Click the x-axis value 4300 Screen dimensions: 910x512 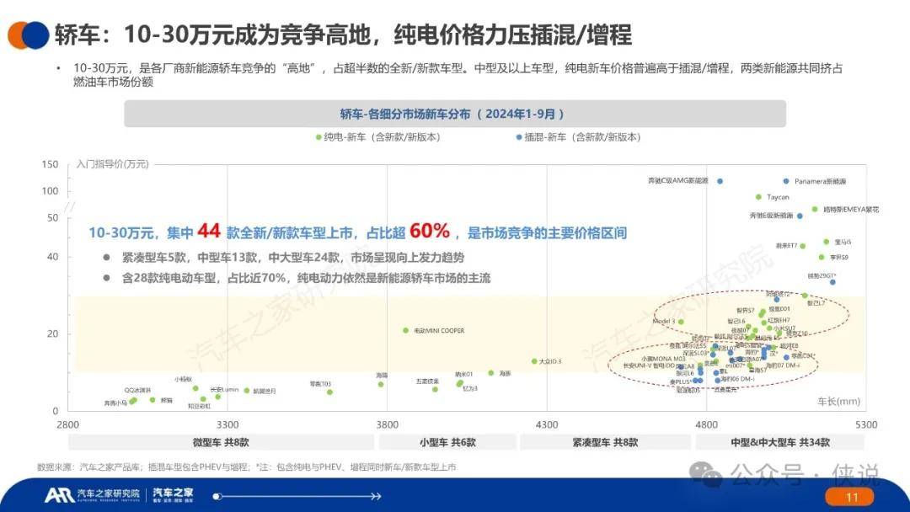click(x=547, y=424)
